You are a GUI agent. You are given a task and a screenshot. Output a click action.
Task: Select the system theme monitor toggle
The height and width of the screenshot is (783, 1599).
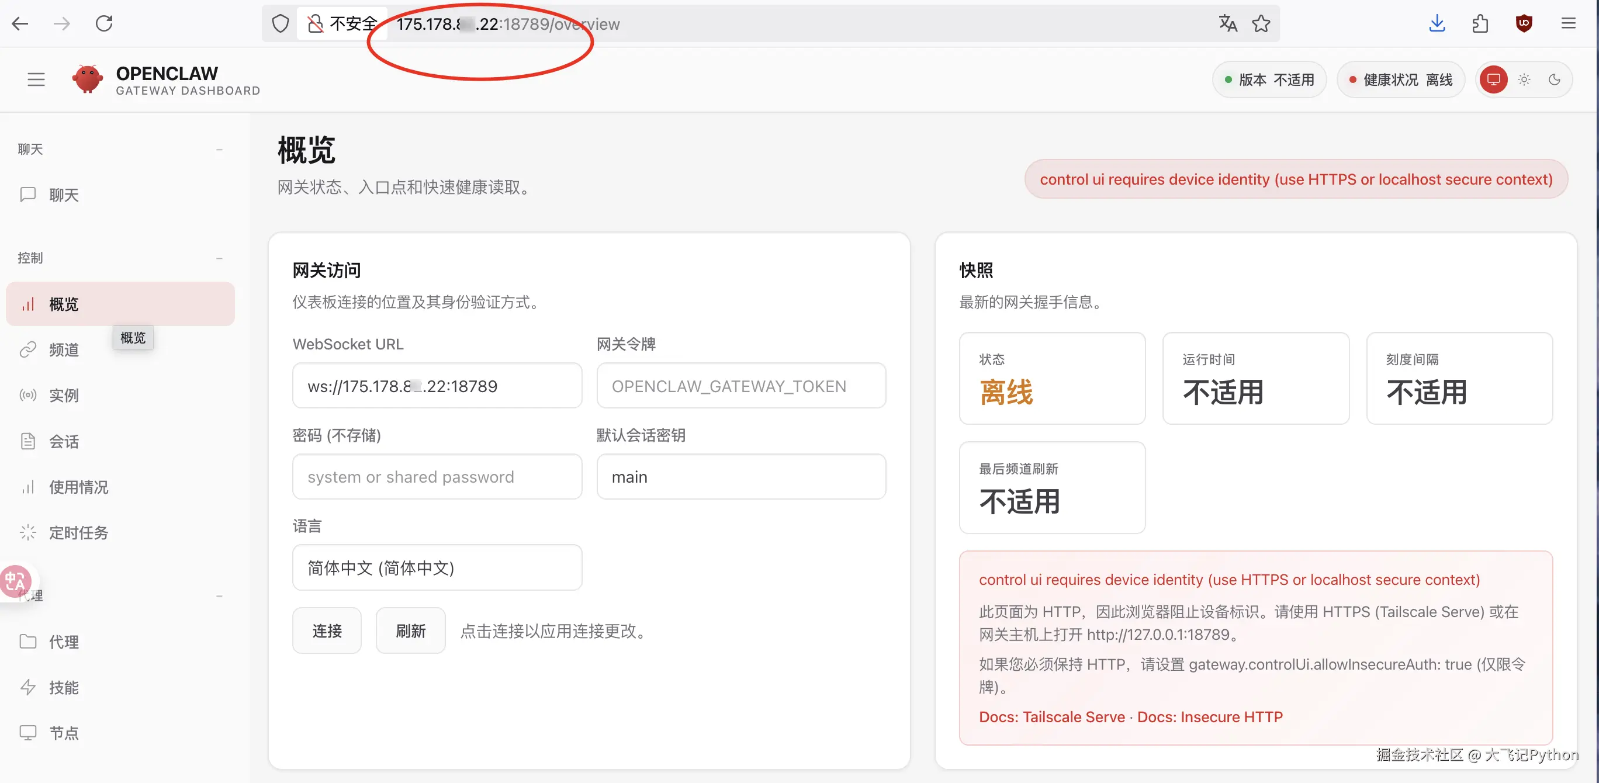pyautogui.click(x=1493, y=79)
